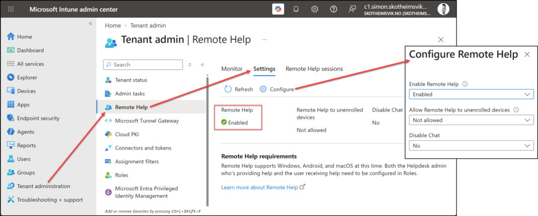Show info for Enable Remote Help

pyautogui.click(x=465, y=84)
